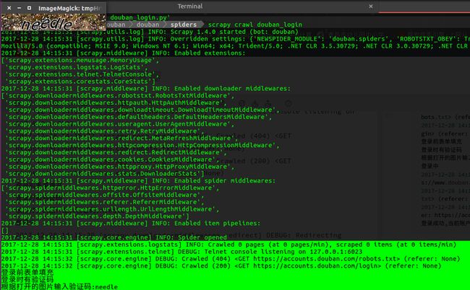
Task: Click the '登录前表单填充' output line
Action: tap(27, 273)
